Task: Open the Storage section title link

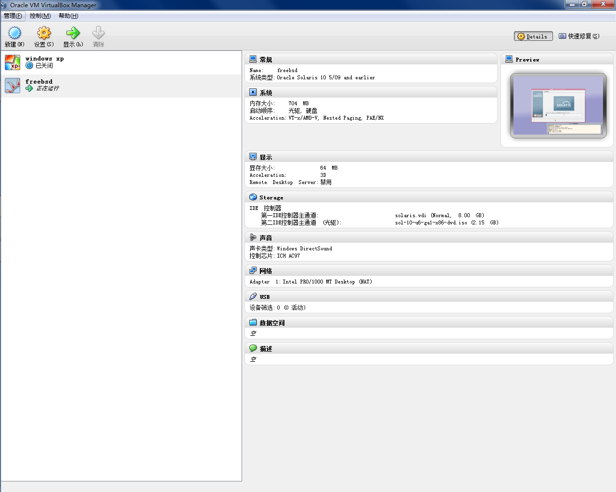Action: coord(271,197)
